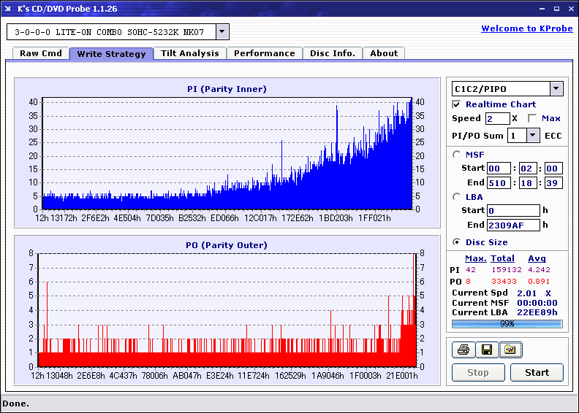Choose the Disc Size radio option
The width and height of the screenshot is (579, 413).
click(457, 242)
